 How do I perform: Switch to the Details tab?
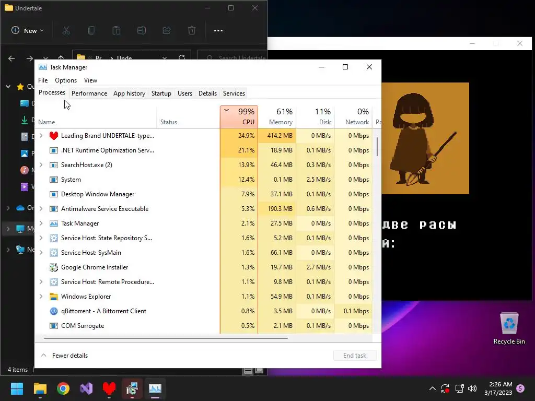click(207, 93)
